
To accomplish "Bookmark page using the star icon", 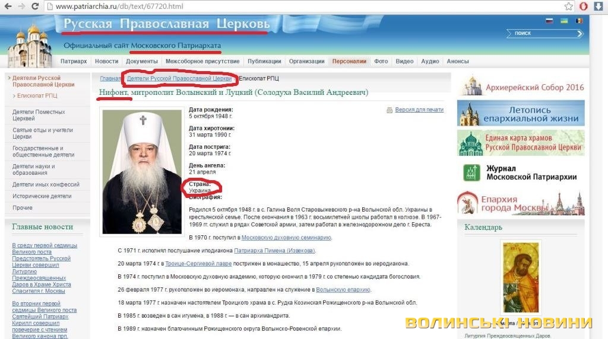I will coord(568,6).
